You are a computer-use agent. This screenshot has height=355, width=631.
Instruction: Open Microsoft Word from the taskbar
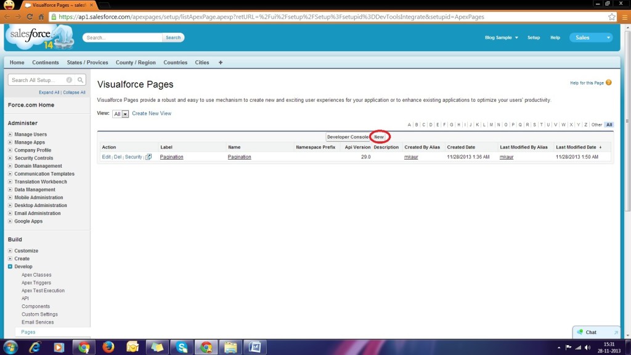(x=255, y=347)
